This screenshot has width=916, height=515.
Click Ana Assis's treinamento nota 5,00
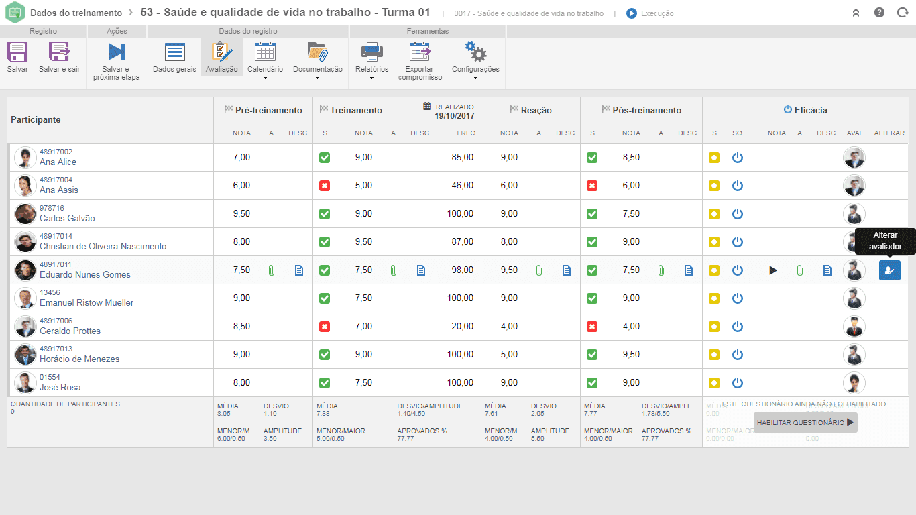pos(363,186)
